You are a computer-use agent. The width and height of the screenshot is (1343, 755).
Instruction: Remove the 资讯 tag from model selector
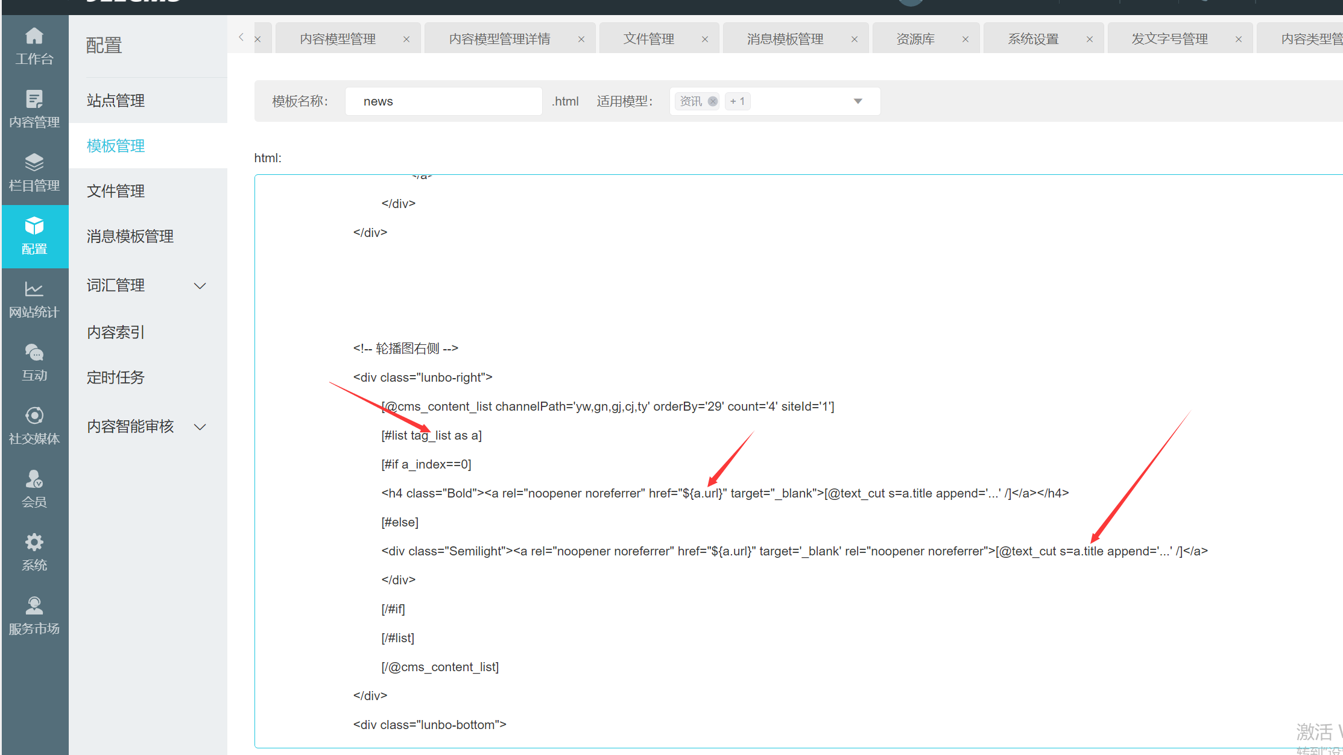click(713, 101)
